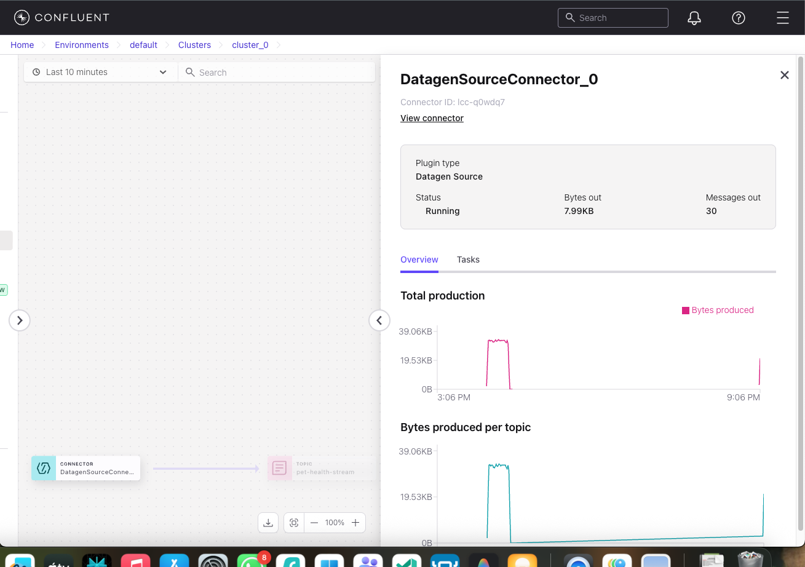Select the DatagenSourceConnector node icon
Screen dimensions: 805x567
44,468
